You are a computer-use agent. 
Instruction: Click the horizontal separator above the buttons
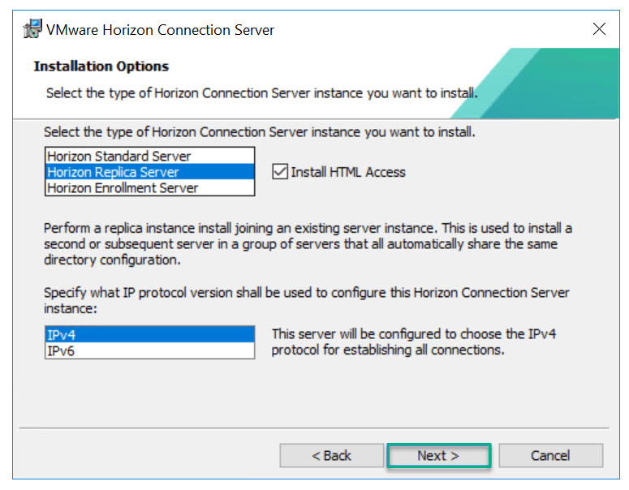(x=314, y=428)
